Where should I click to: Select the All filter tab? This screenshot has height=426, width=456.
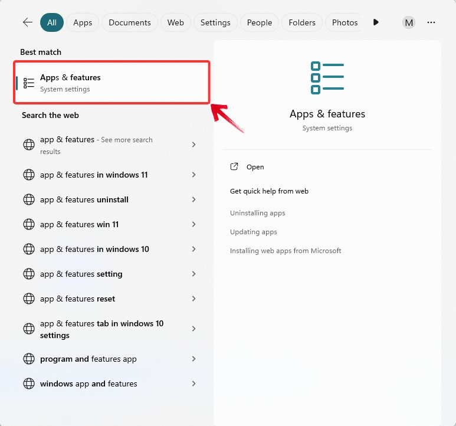pos(52,22)
